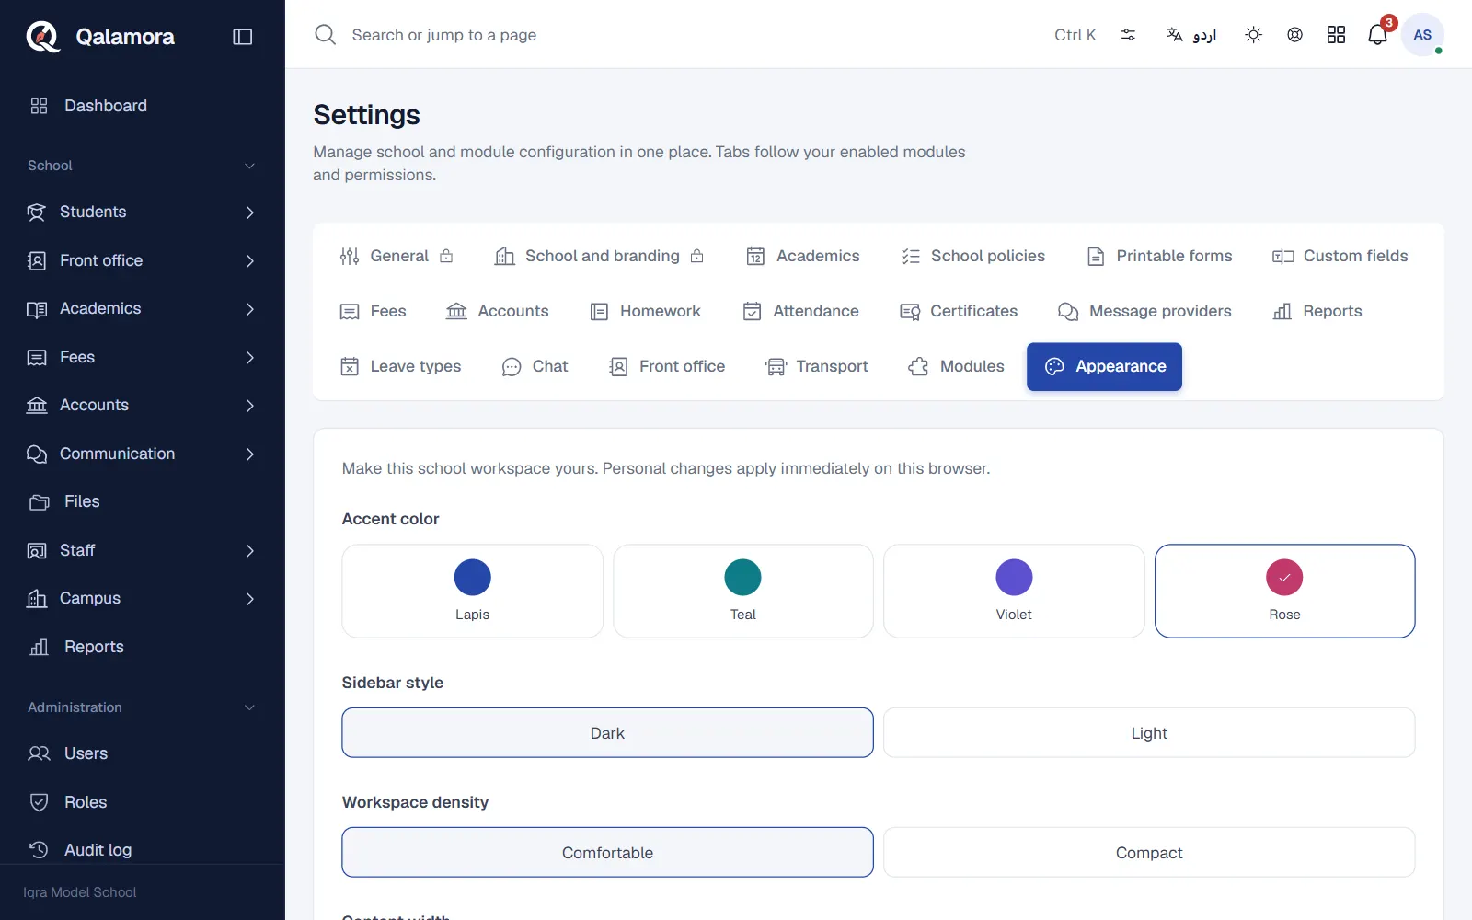Expand the Fees sidebar chevron
The width and height of the screenshot is (1472, 920).
click(x=250, y=358)
